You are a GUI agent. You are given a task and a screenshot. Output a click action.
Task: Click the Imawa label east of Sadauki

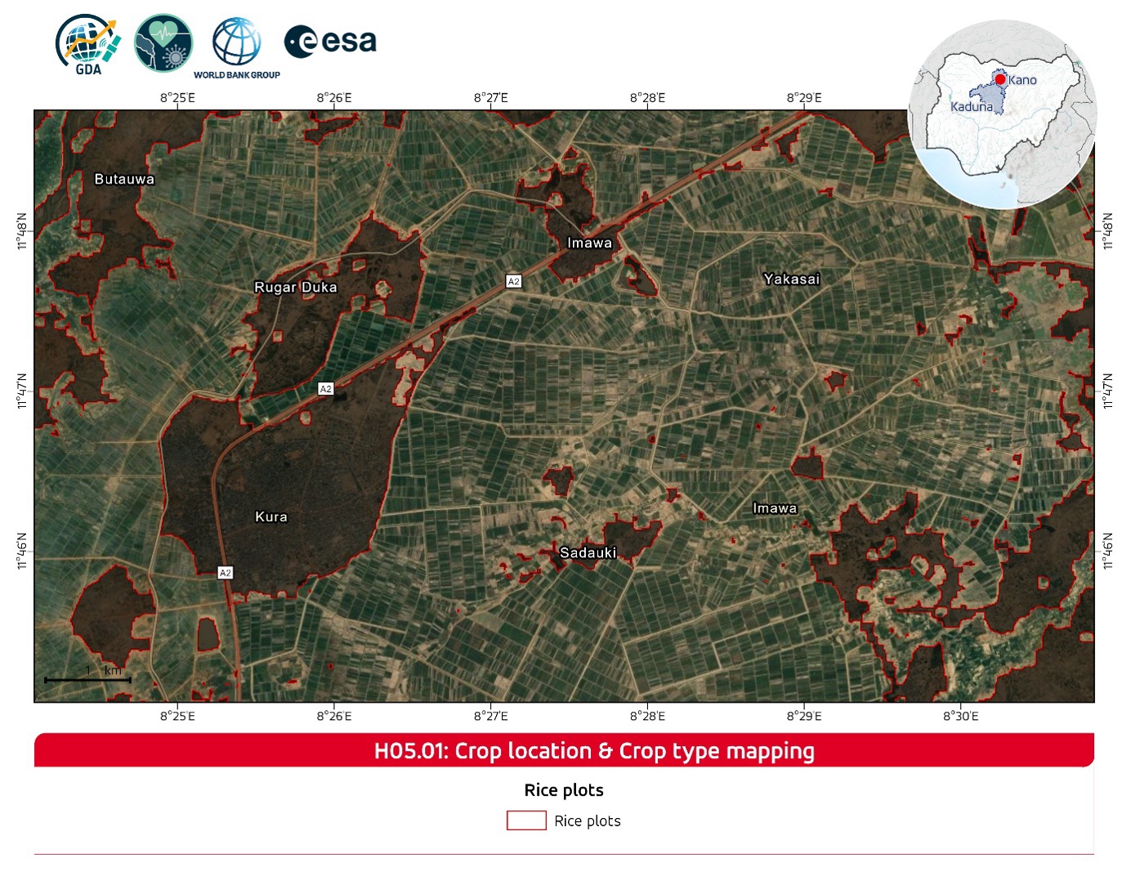click(x=775, y=507)
